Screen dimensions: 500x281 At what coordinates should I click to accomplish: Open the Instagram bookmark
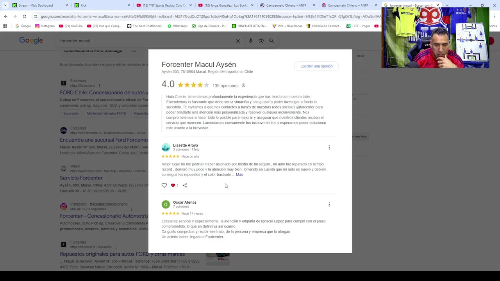45,26
